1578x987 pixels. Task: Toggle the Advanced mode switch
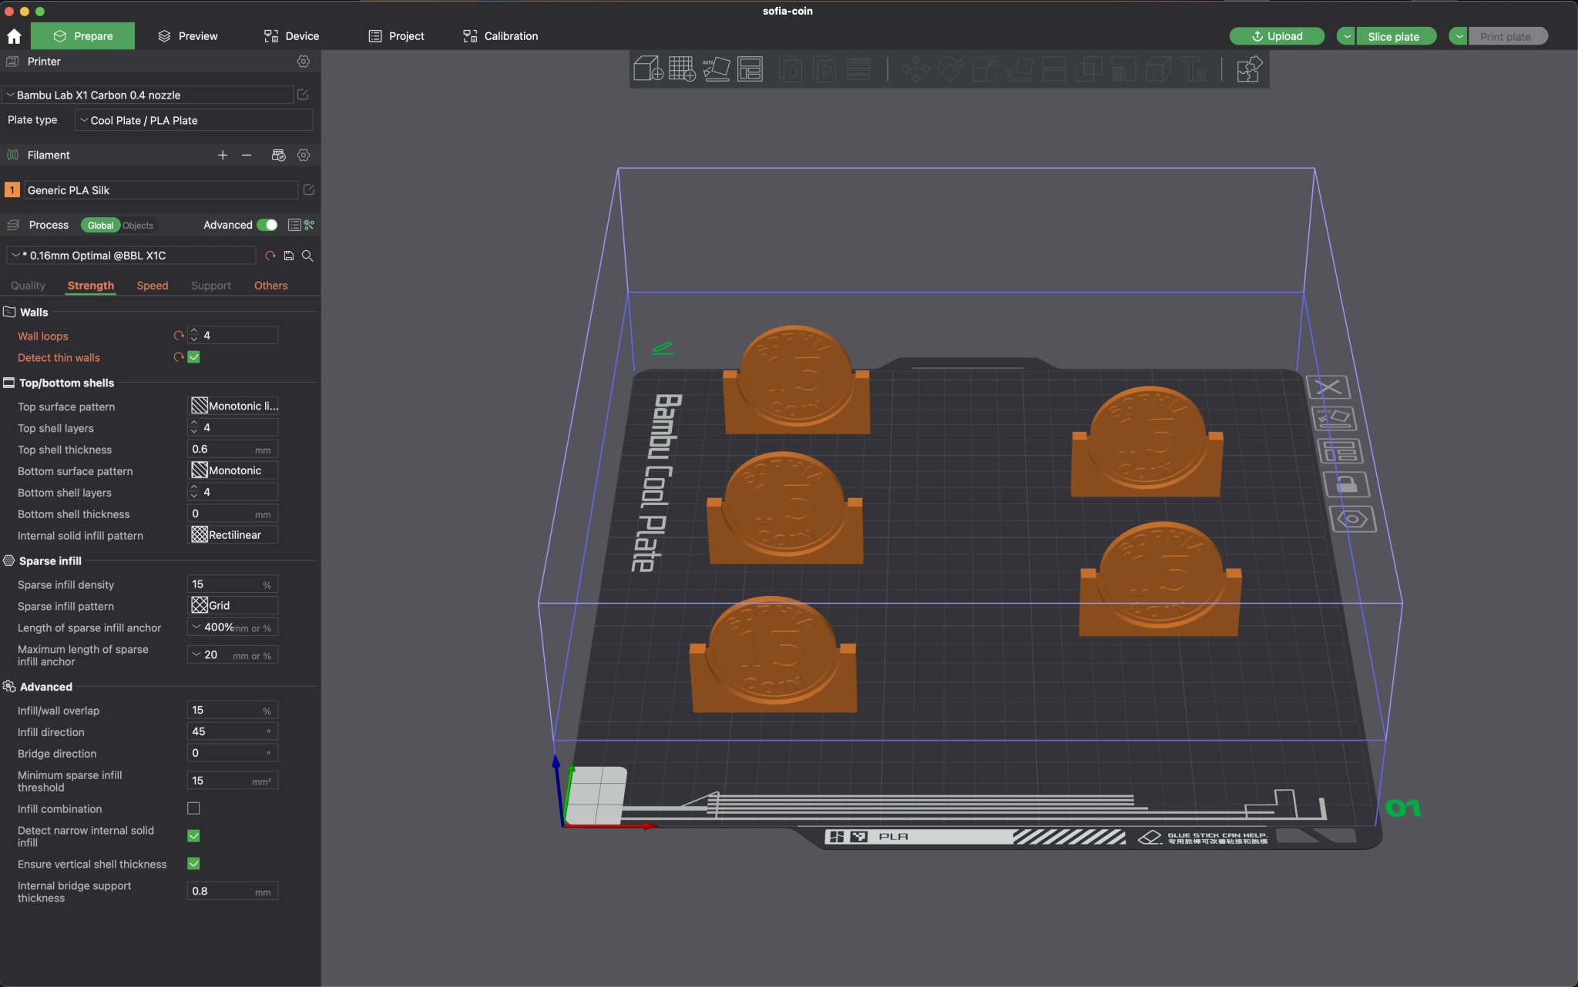[267, 225]
